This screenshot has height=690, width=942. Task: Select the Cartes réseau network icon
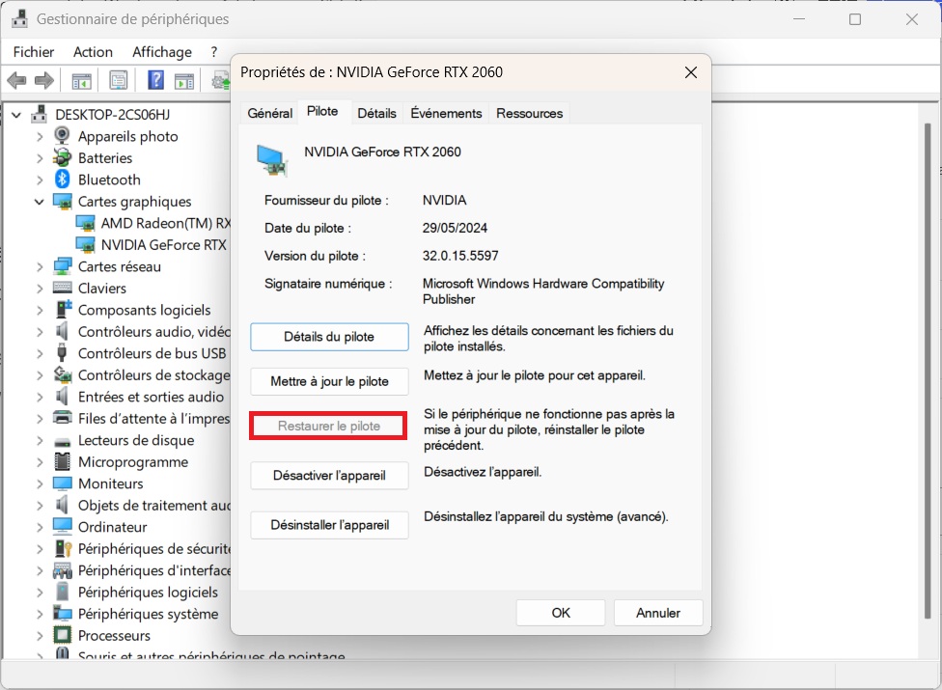tap(63, 266)
